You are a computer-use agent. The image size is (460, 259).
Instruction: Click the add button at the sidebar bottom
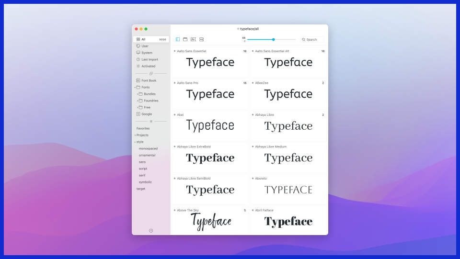151,231
